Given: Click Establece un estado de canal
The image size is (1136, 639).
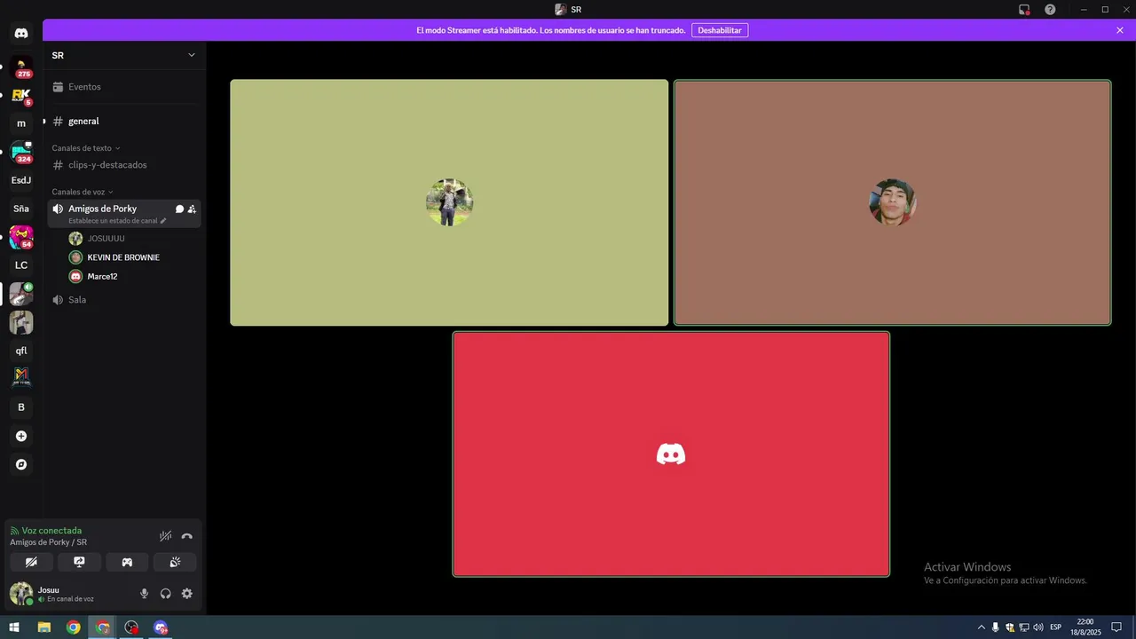Looking at the screenshot, I should coord(113,221).
